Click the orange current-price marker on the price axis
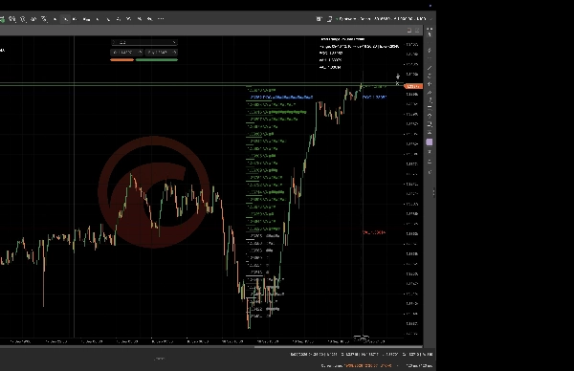 click(x=413, y=86)
